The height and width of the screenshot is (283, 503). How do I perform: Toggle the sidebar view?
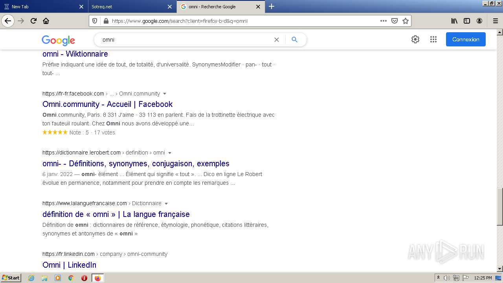tap(467, 21)
